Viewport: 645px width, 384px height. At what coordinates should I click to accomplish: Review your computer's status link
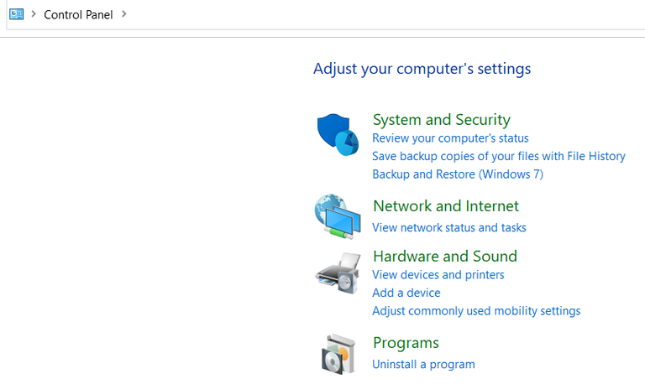coord(450,138)
